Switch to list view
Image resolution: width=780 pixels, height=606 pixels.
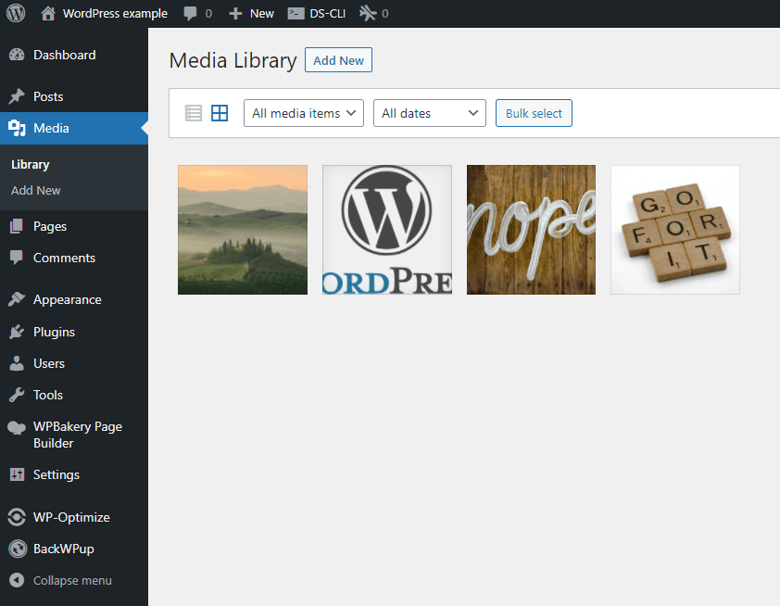coord(194,113)
